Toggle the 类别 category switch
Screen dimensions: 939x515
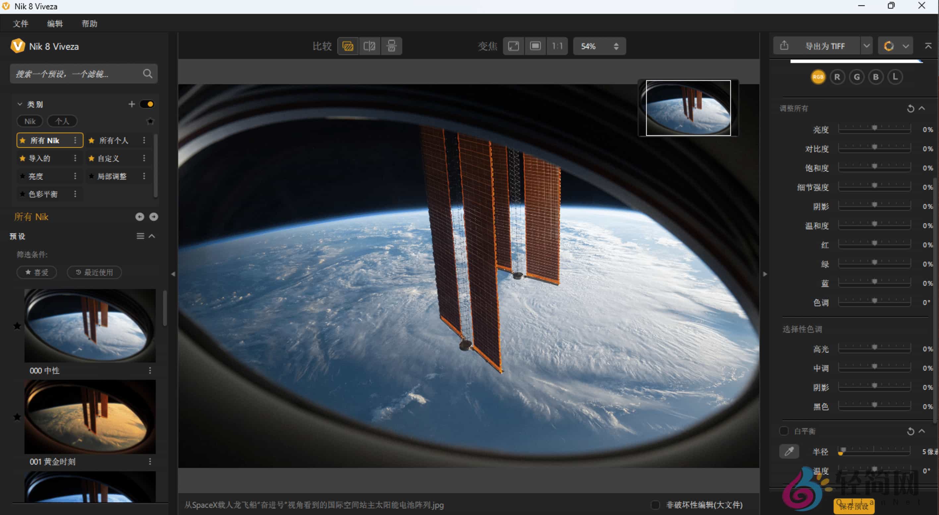(147, 104)
